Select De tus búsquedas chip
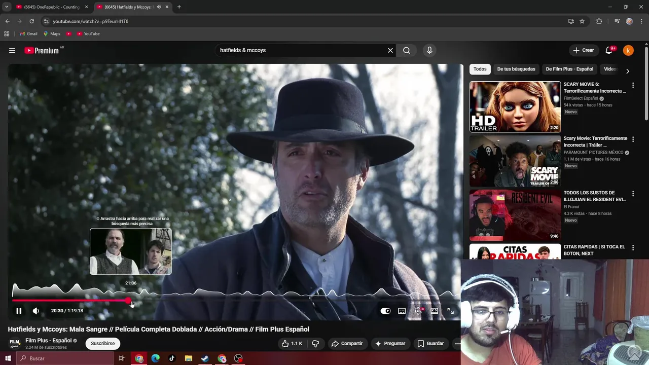The image size is (649, 365). tap(516, 69)
